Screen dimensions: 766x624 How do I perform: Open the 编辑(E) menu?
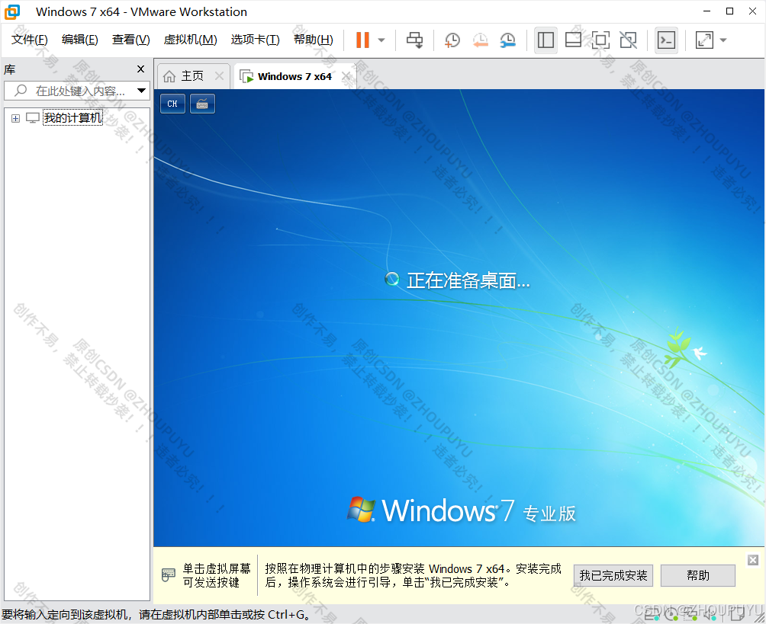tap(79, 40)
